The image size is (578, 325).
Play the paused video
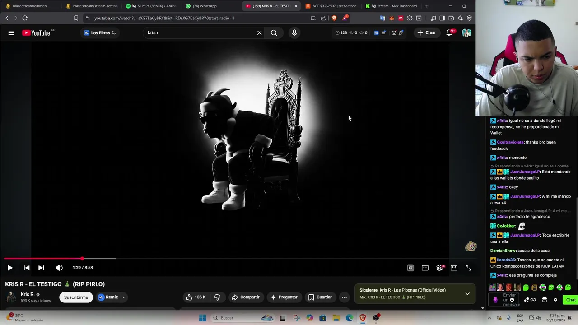point(10,268)
